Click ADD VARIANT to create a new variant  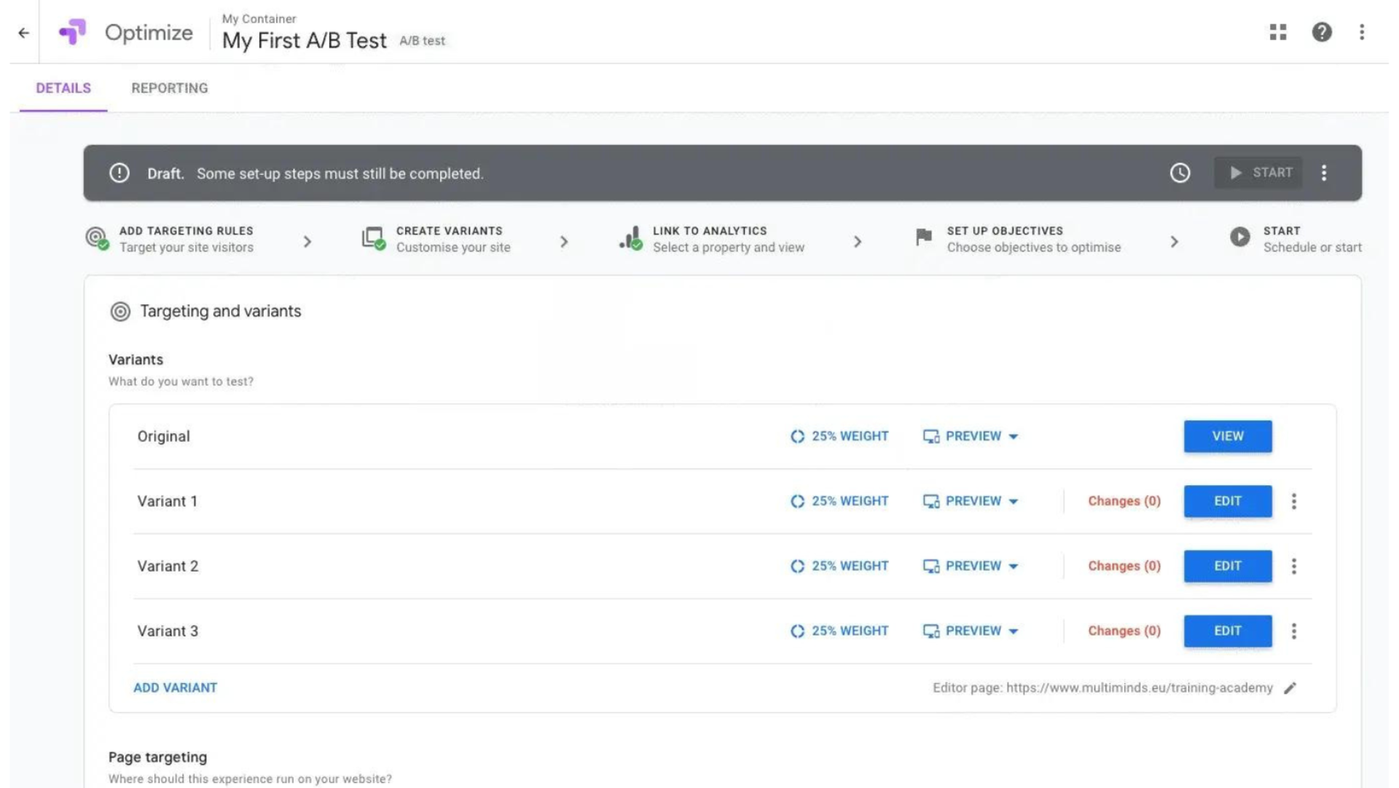[x=175, y=687]
